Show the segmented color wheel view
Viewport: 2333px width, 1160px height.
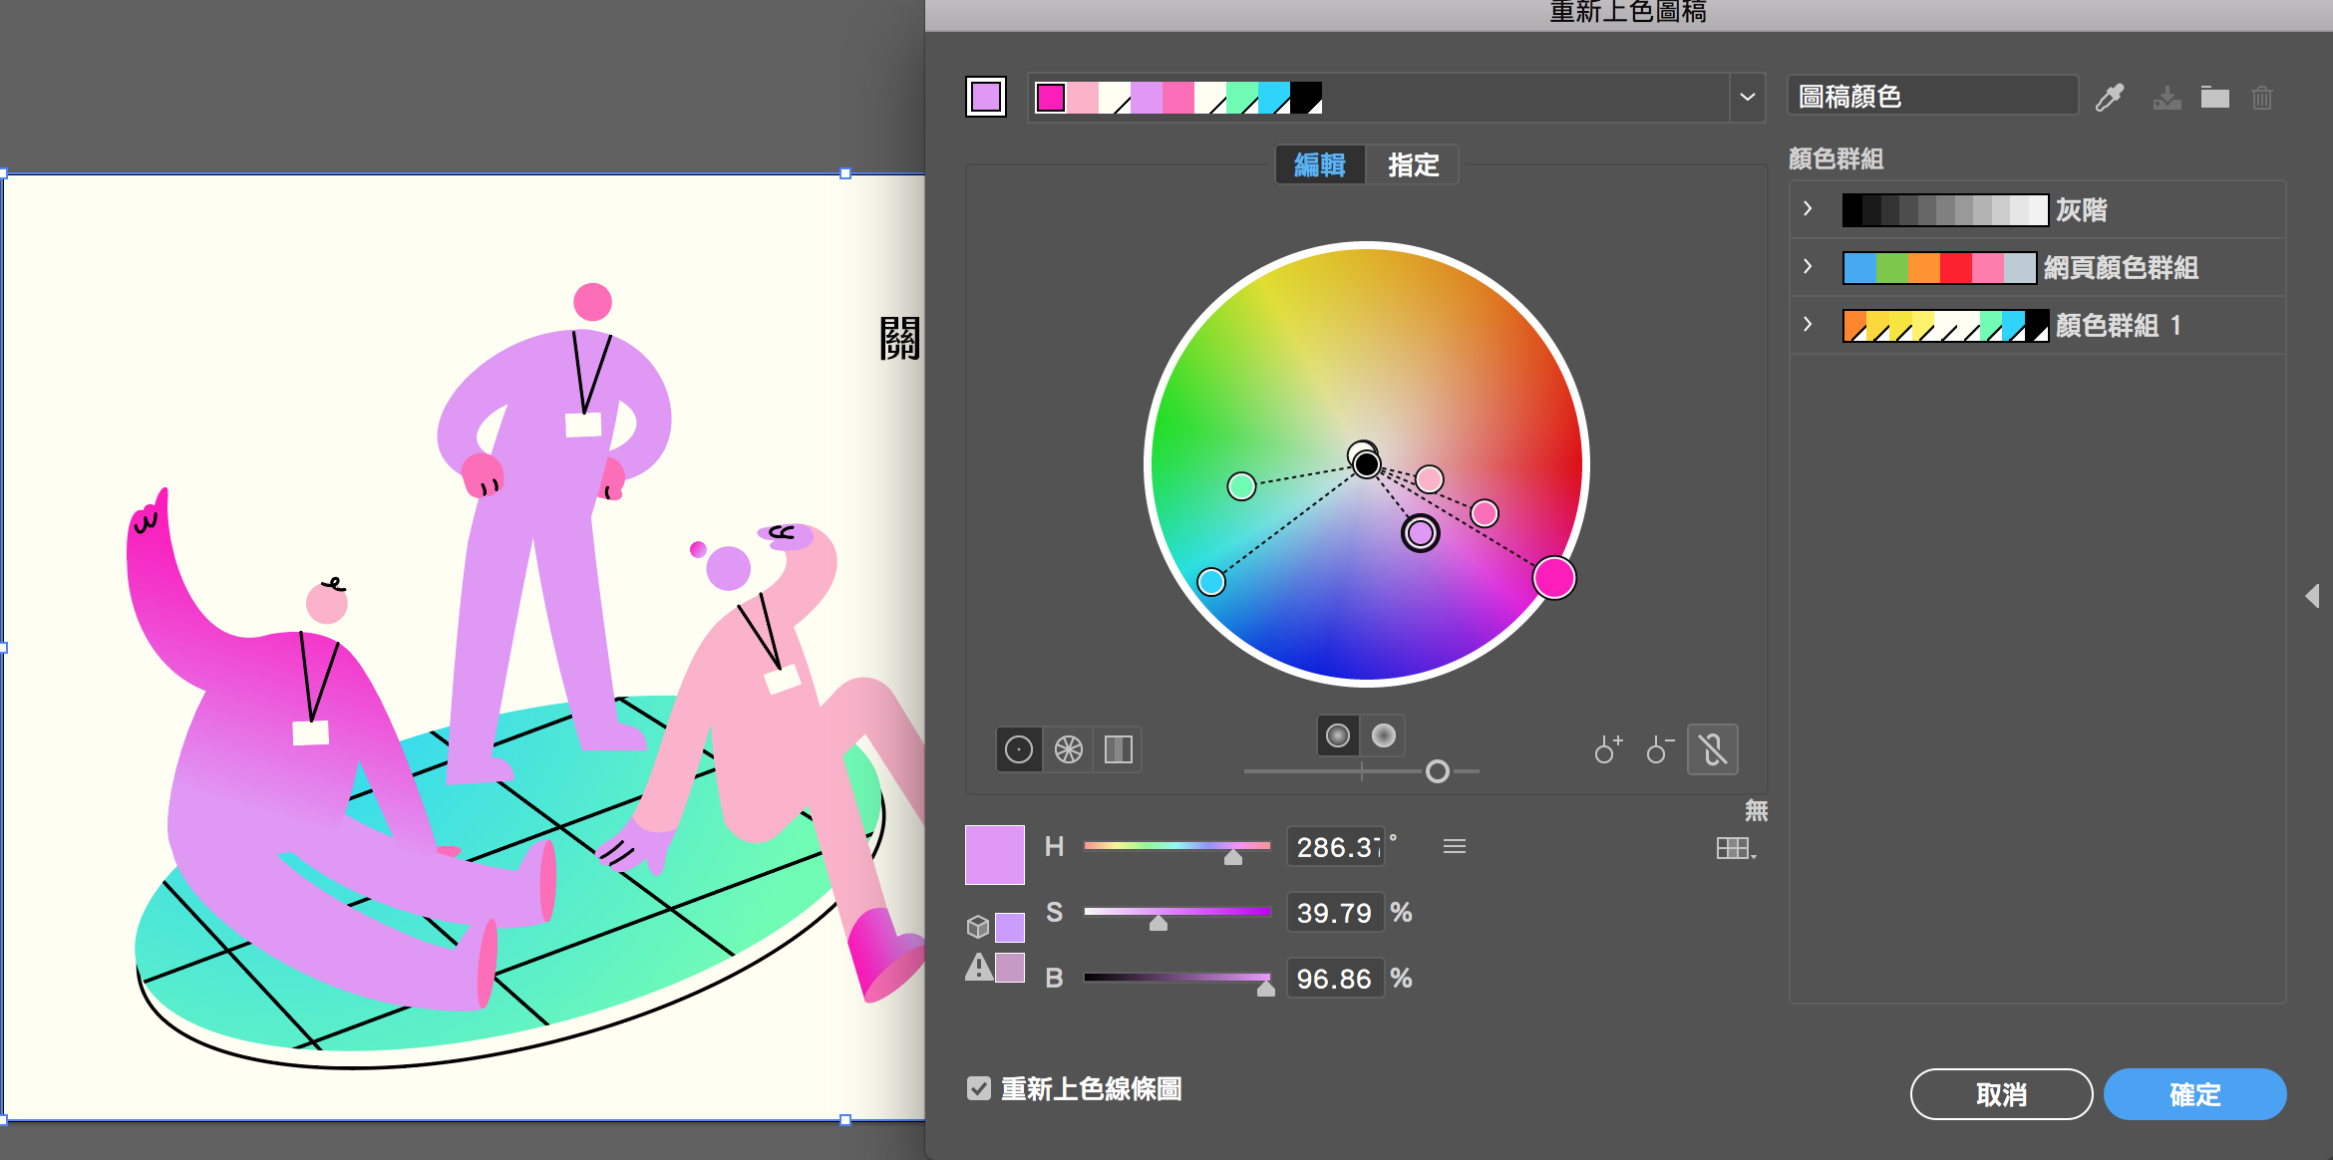[1069, 749]
